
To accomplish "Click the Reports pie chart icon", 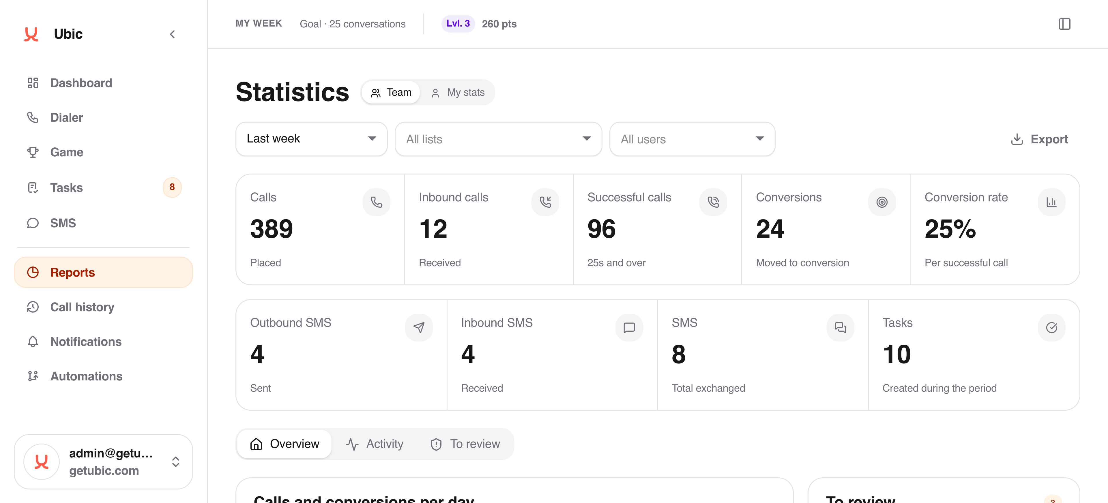I will click(33, 272).
